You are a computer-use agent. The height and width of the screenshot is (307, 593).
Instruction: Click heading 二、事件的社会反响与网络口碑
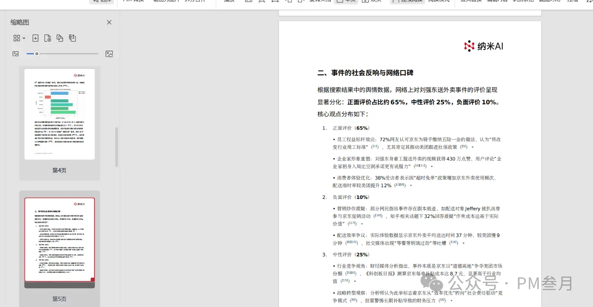click(x=365, y=73)
